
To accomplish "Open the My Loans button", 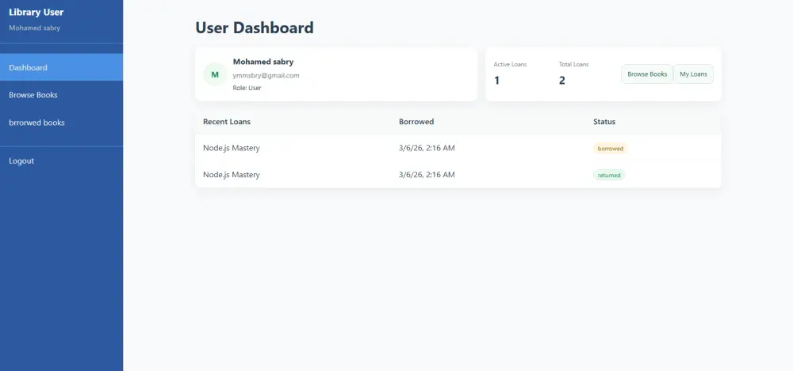I will (693, 74).
